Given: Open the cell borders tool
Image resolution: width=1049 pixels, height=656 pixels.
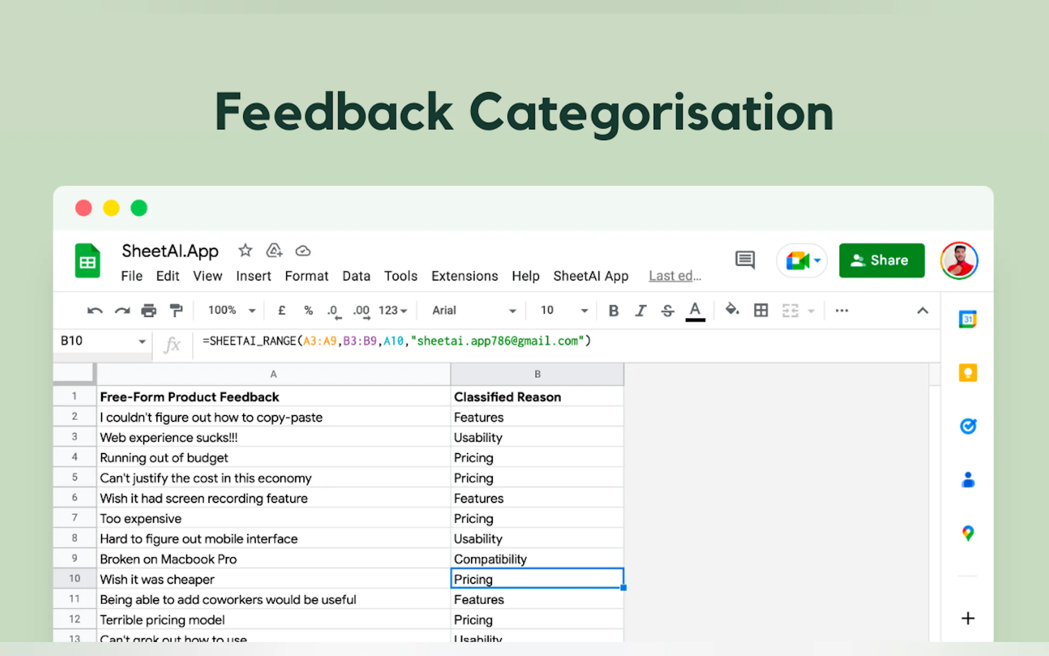Looking at the screenshot, I should pos(761,311).
